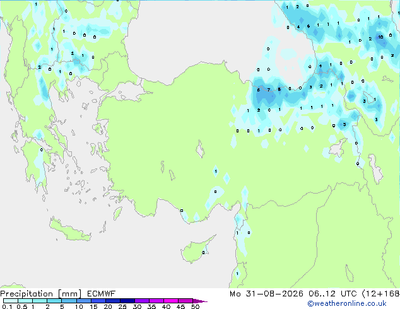The image size is (400, 309).
Task: Click the above-50 mm legend arrow tip
Action: click(200, 301)
